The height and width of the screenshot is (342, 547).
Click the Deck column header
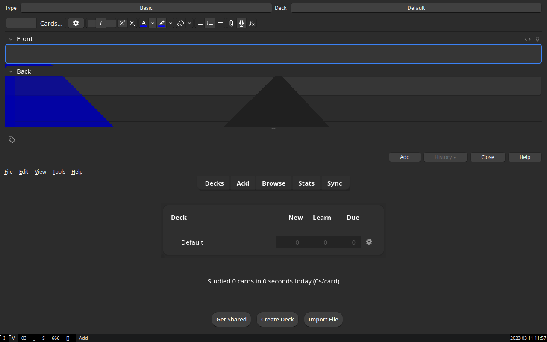pyautogui.click(x=179, y=218)
